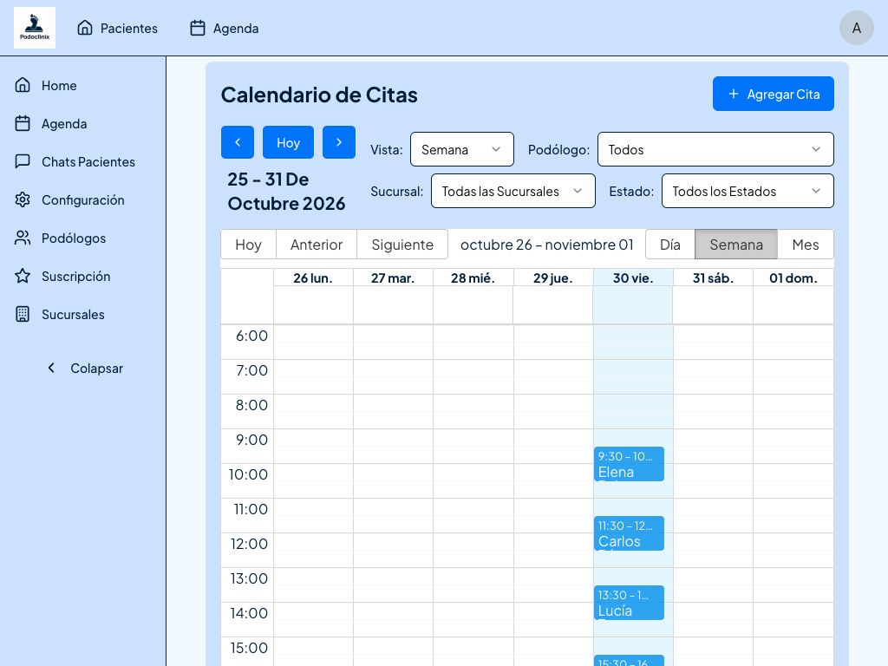888x666 pixels.
Task: Open Podólogos section in sidebar
Action: (74, 238)
